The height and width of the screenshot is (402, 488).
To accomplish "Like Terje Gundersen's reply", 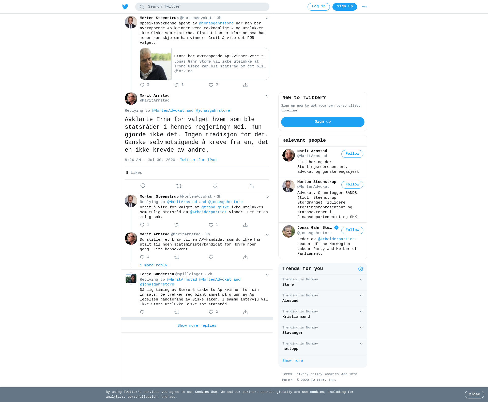I will (x=211, y=312).
